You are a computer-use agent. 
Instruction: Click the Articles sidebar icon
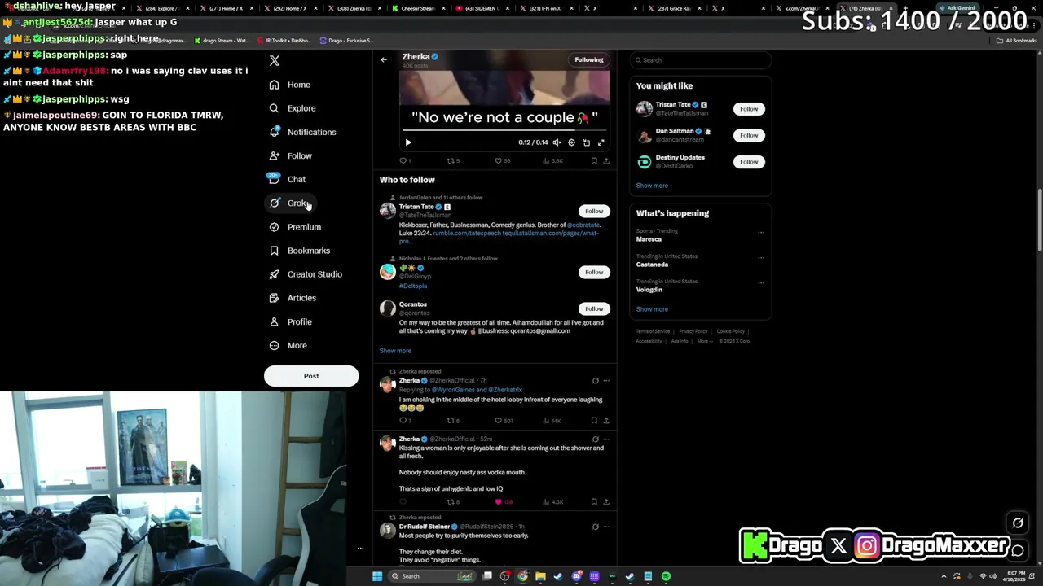pyautogui.click(x=275, y=298)
